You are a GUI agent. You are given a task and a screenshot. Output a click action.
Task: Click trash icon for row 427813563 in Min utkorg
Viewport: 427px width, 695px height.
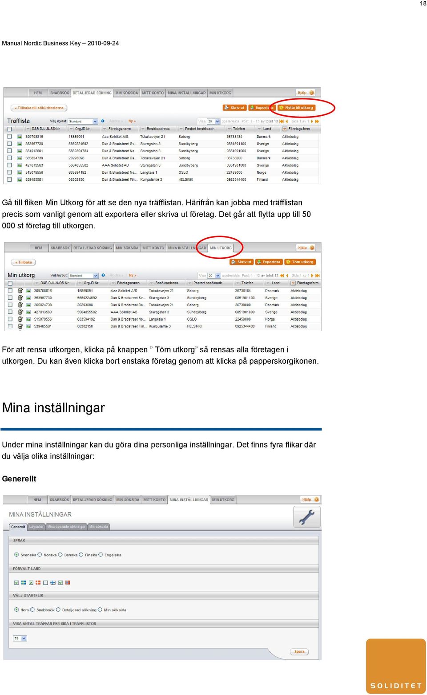point(20,312)
